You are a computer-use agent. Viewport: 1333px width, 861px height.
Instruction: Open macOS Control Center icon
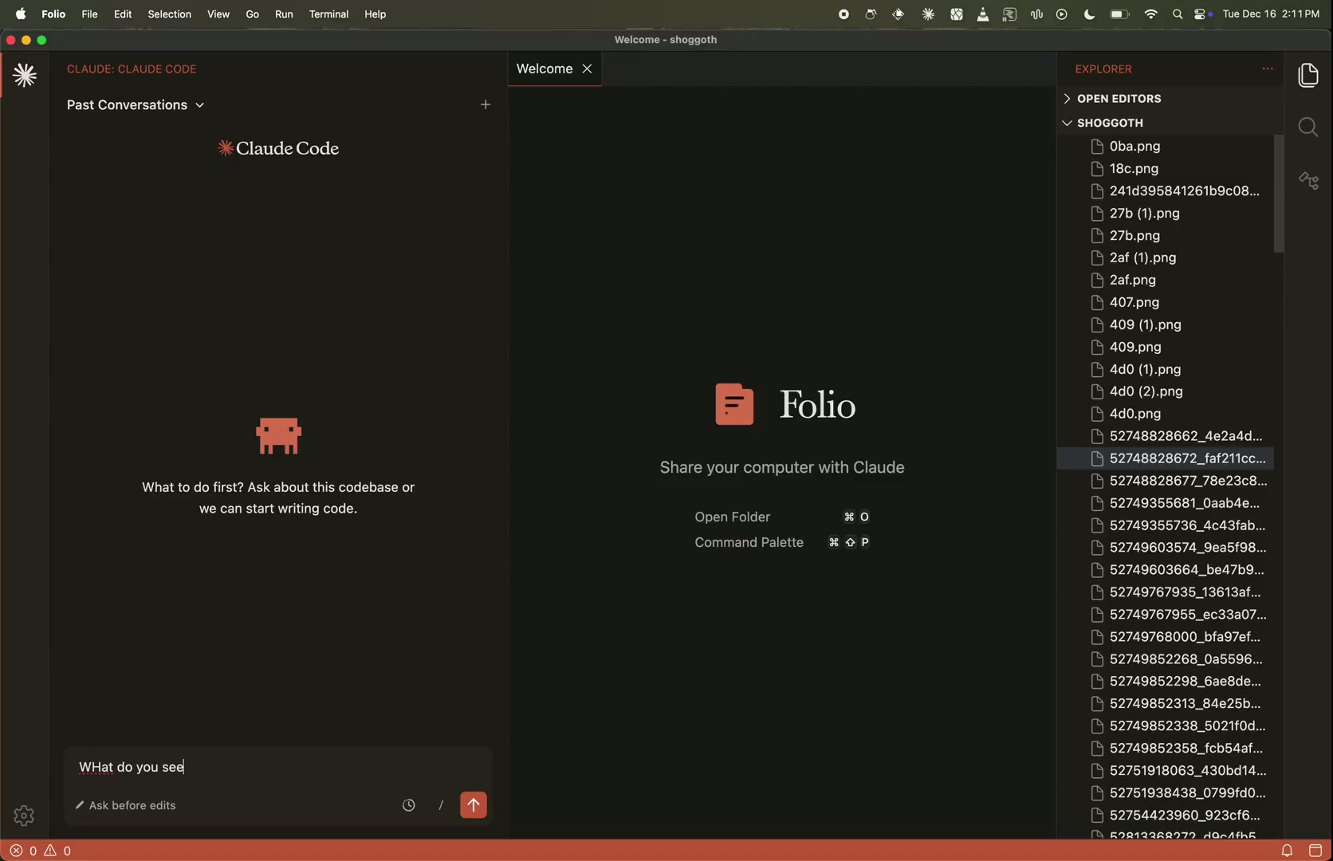(x=1198, y=14)
